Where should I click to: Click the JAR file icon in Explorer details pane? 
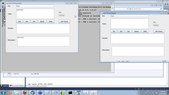coord(9,74)
